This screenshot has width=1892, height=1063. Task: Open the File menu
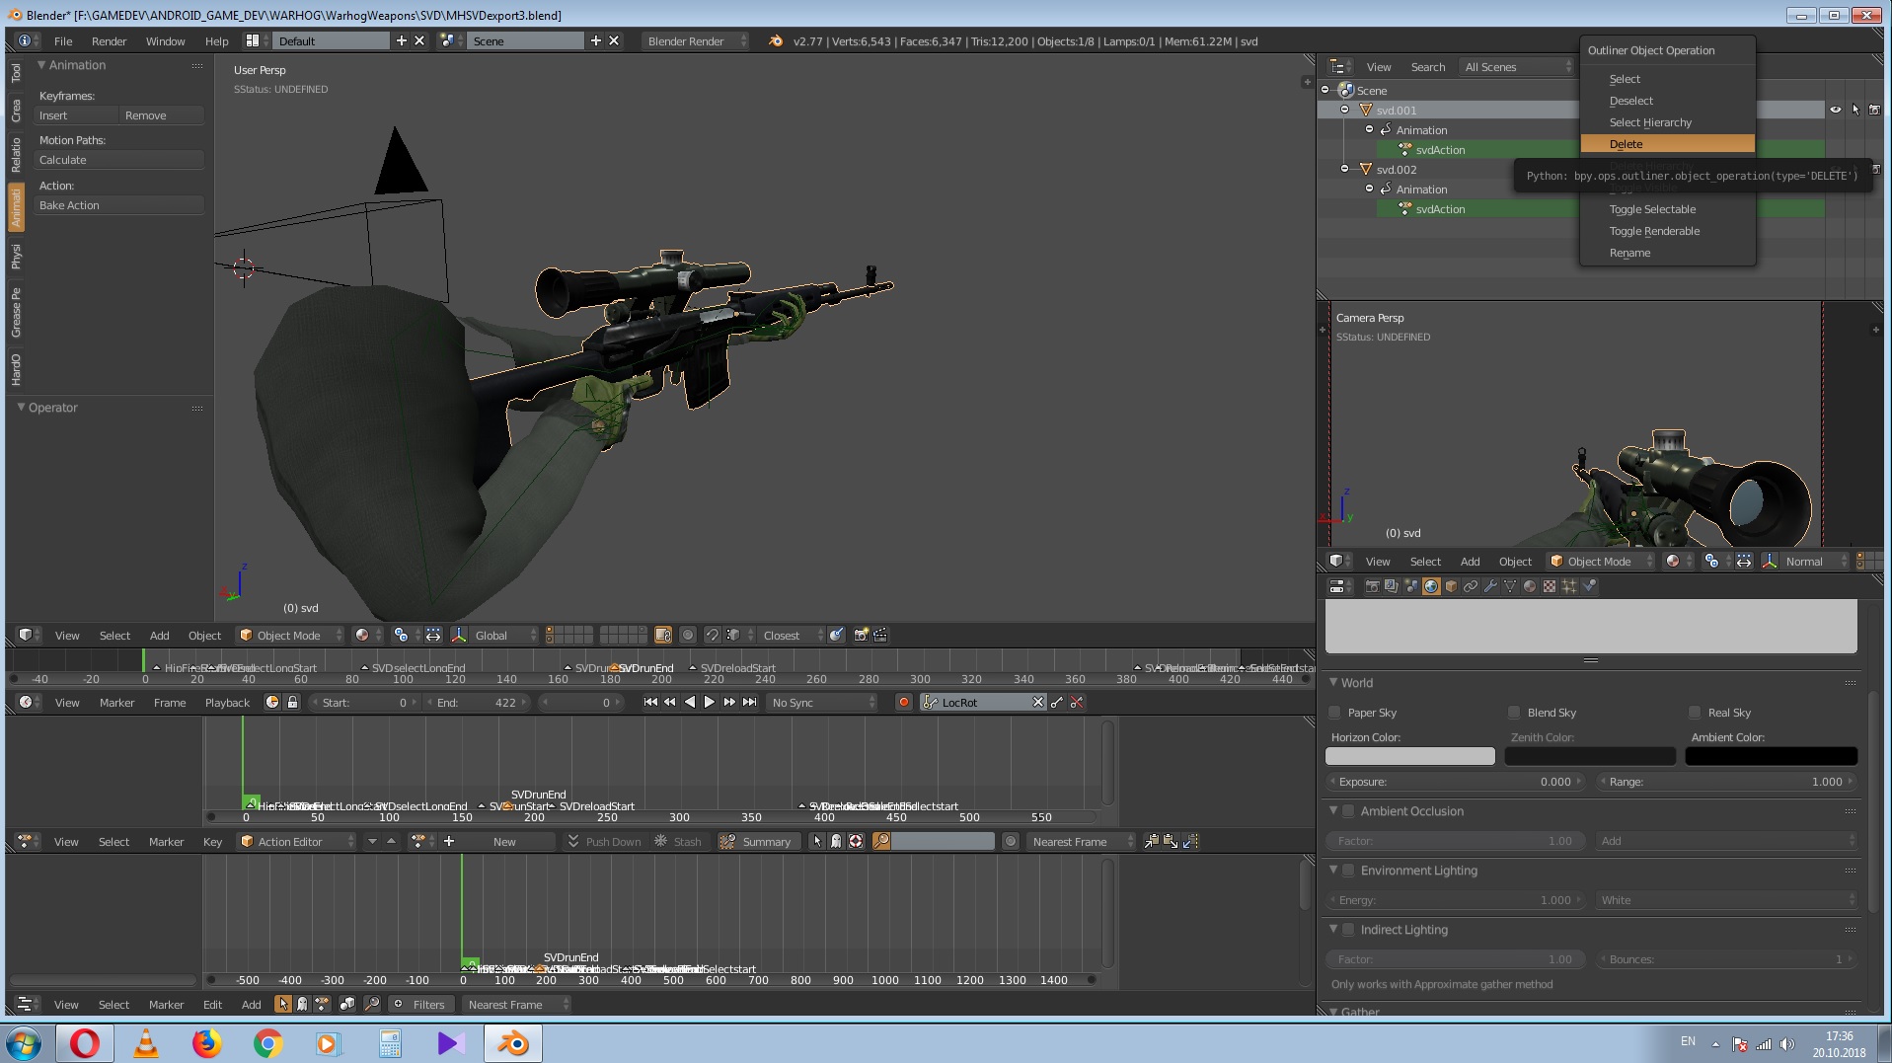[63, 41]
